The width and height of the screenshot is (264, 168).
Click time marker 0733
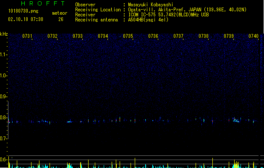[78, 36]
